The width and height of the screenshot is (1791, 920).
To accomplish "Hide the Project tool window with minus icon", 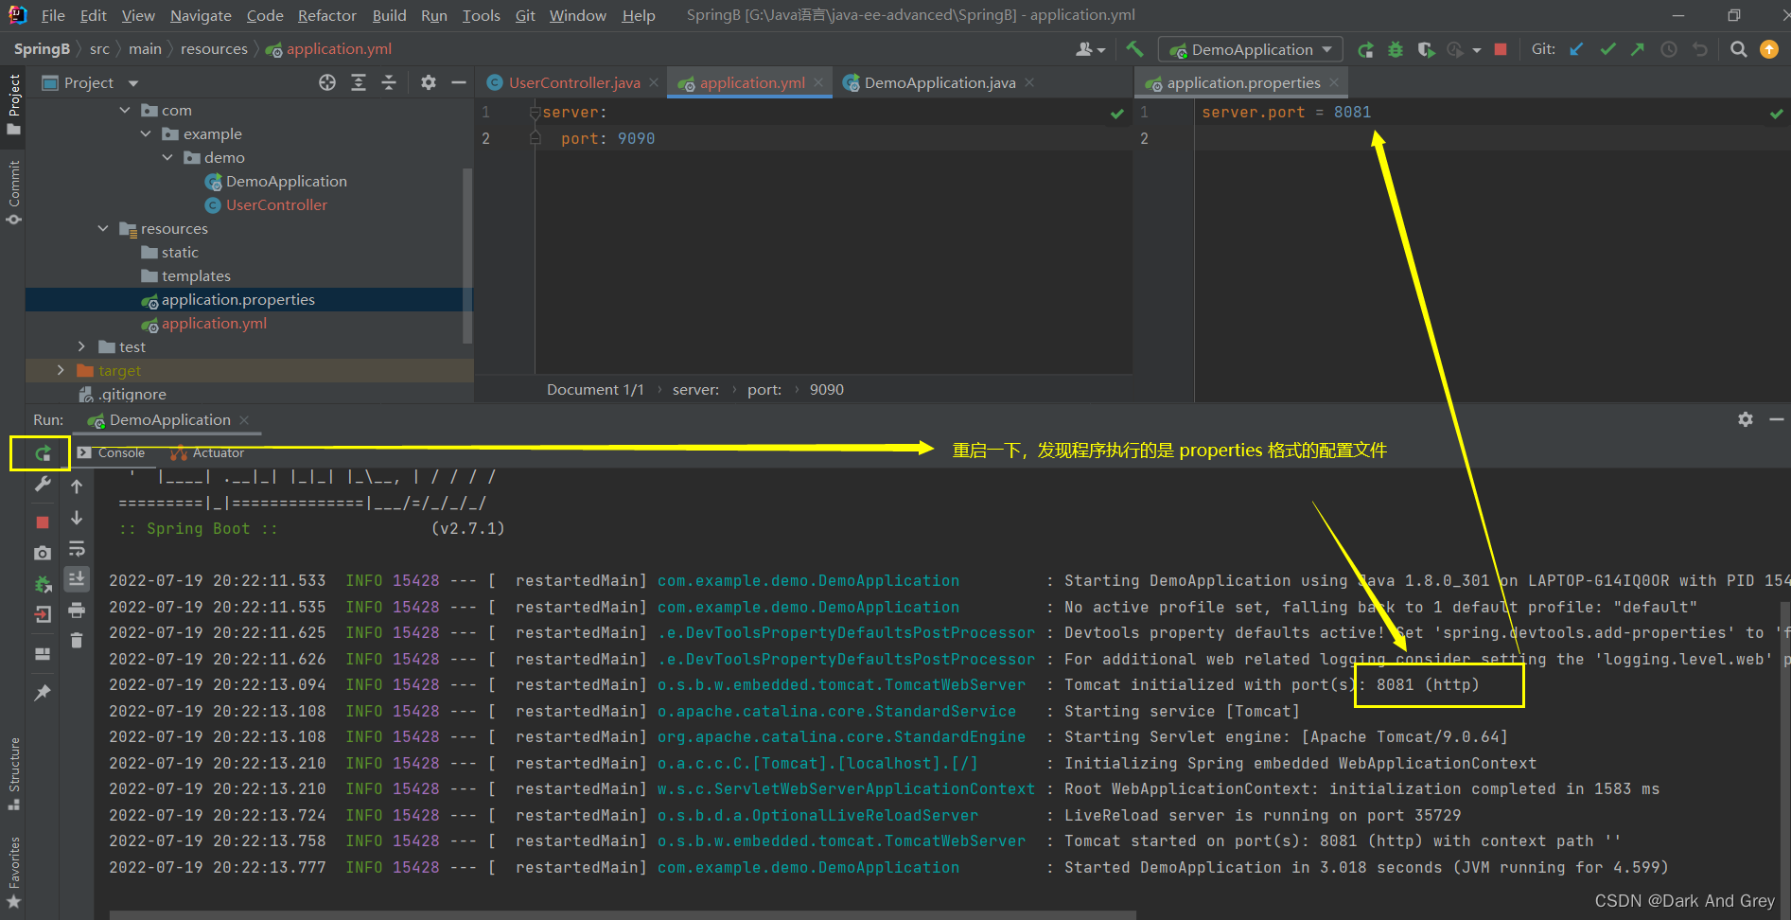I will [x=459, y=82].
